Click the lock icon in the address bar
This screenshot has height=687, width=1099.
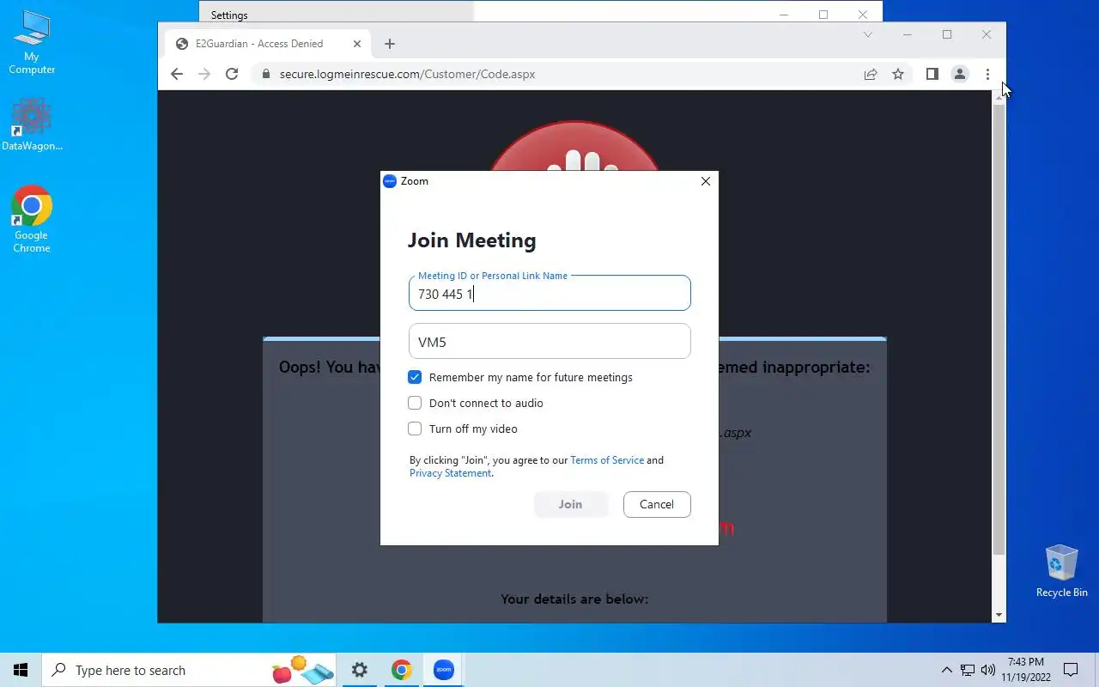point(265,74)
